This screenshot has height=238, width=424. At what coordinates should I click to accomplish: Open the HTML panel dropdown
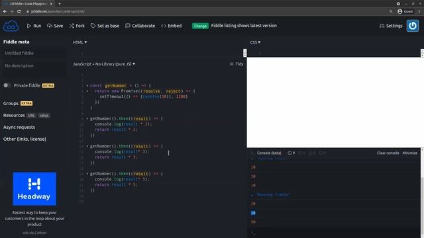(x=79, y=42)
